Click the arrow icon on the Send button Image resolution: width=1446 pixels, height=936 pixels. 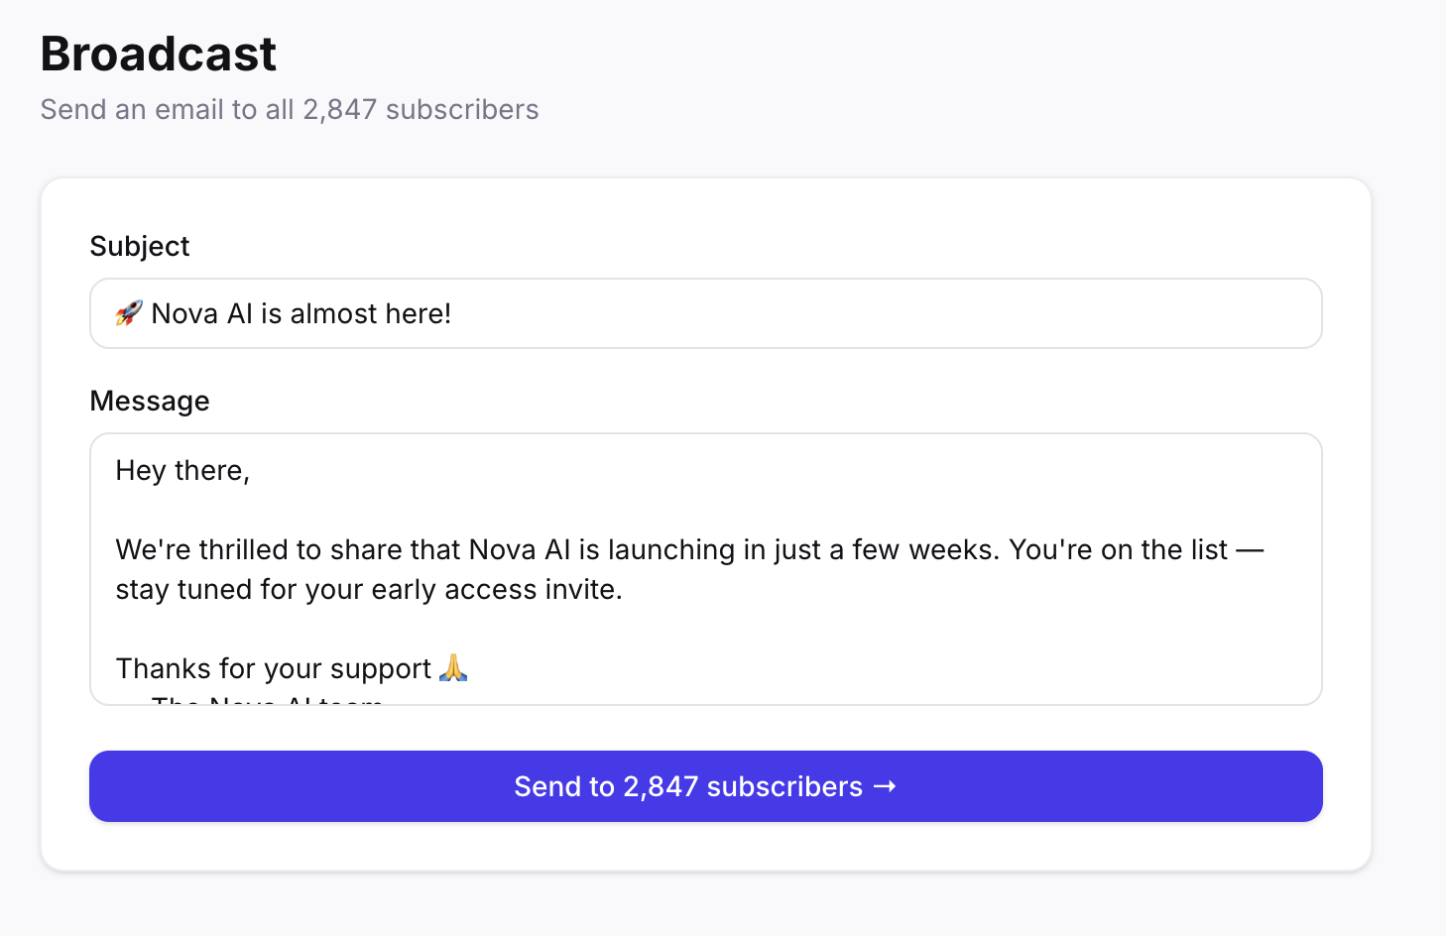coord(885,786)
